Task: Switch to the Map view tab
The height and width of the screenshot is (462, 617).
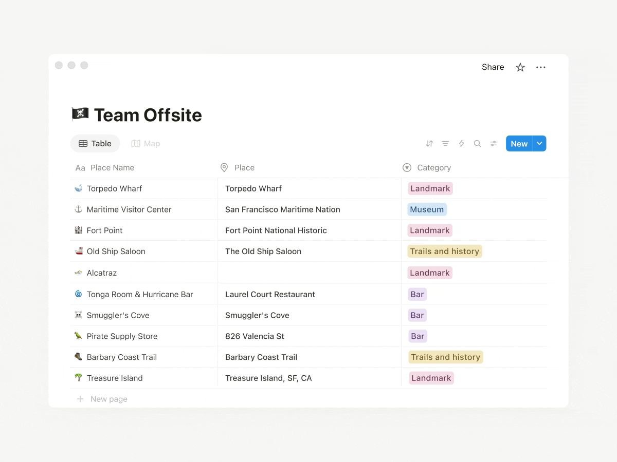Action: (146, 144)
